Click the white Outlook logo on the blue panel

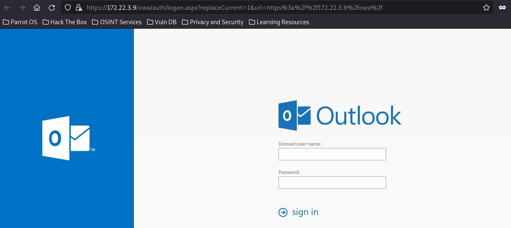tap(67, 138)
